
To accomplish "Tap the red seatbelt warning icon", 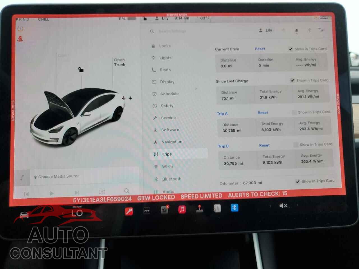I will [20, 39].
